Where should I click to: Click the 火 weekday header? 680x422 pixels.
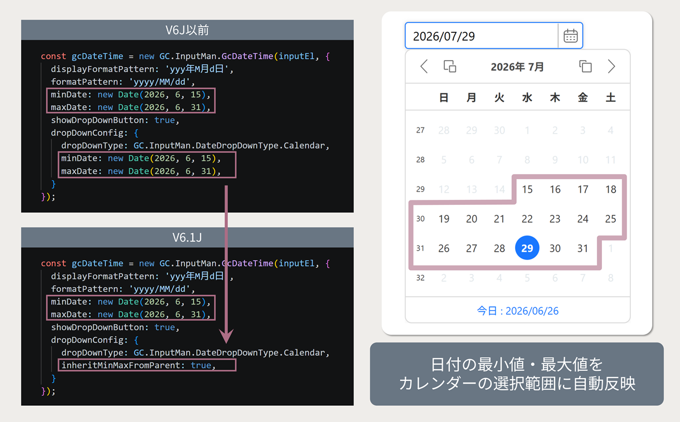click(499, 98)
